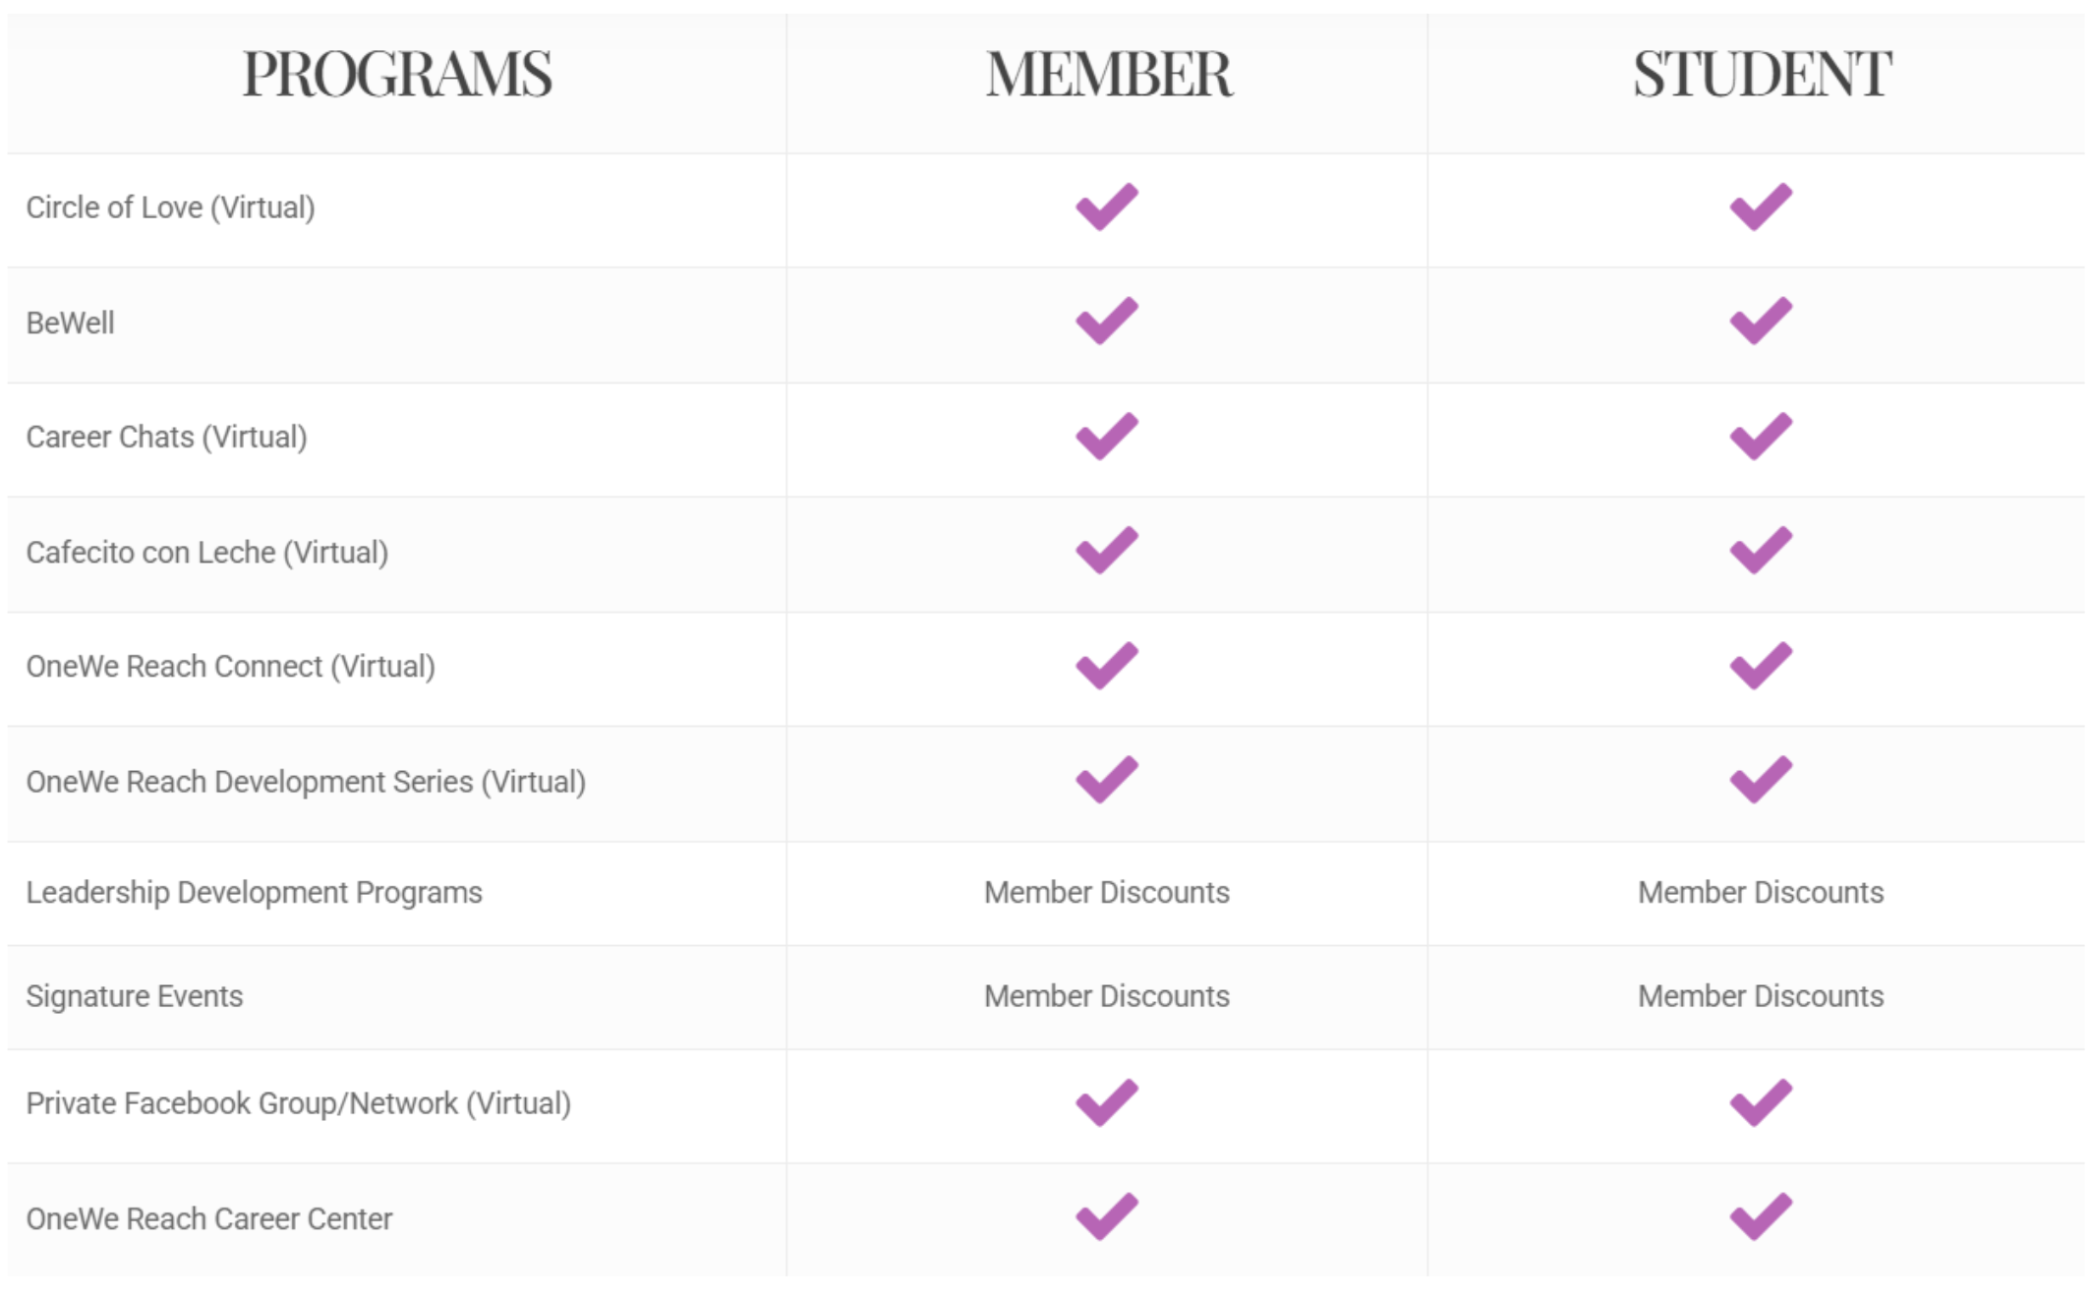Click Student checkmark for Cafecito con Leche
The width and height of the screenshot is (2092, 1300).
coord(1760,551)
